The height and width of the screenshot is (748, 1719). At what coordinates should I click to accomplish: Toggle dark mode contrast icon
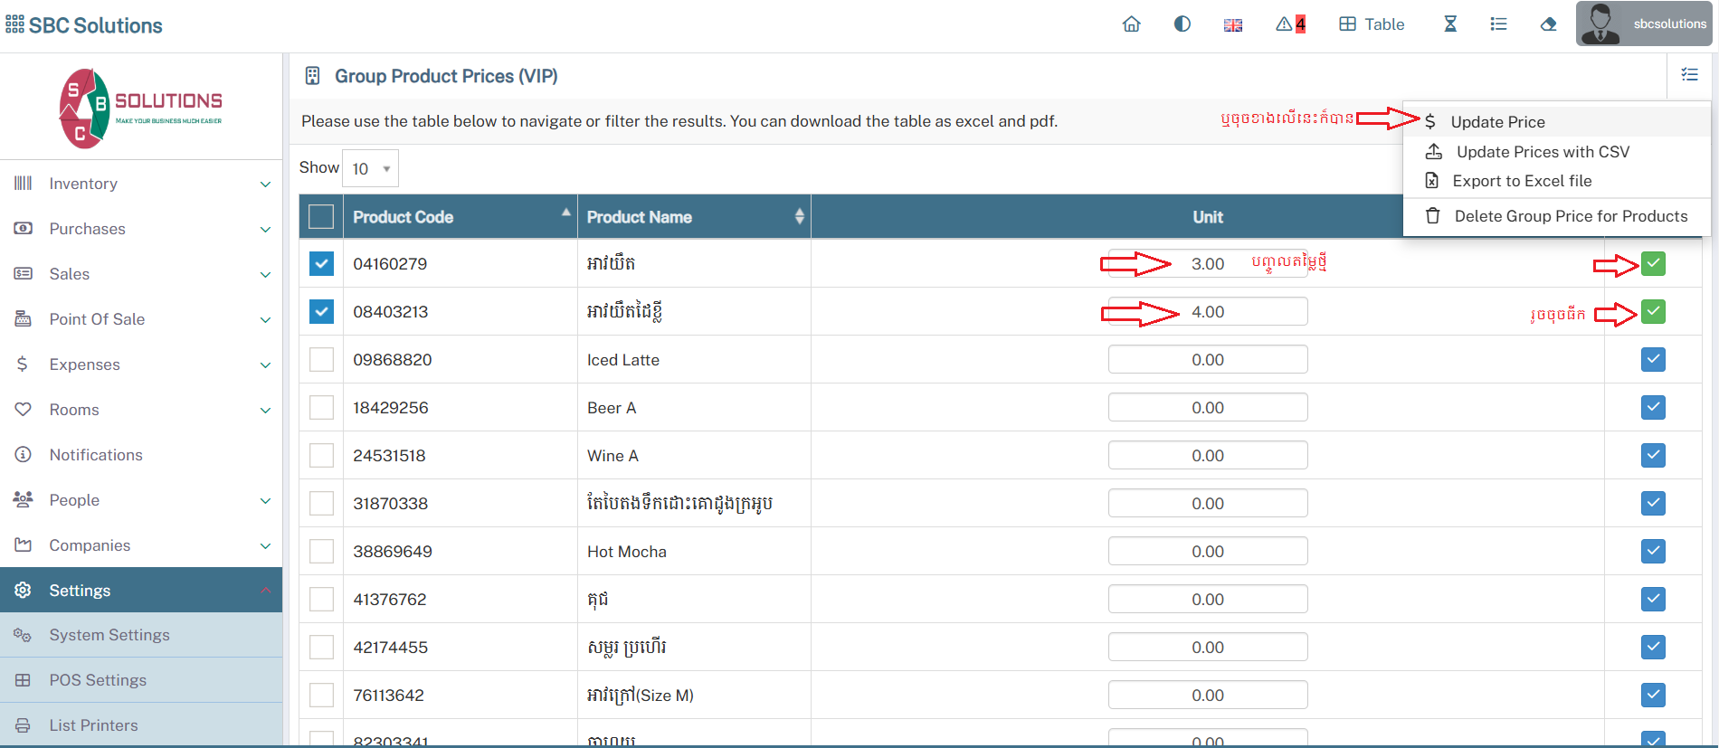(x=1182, y=24)
